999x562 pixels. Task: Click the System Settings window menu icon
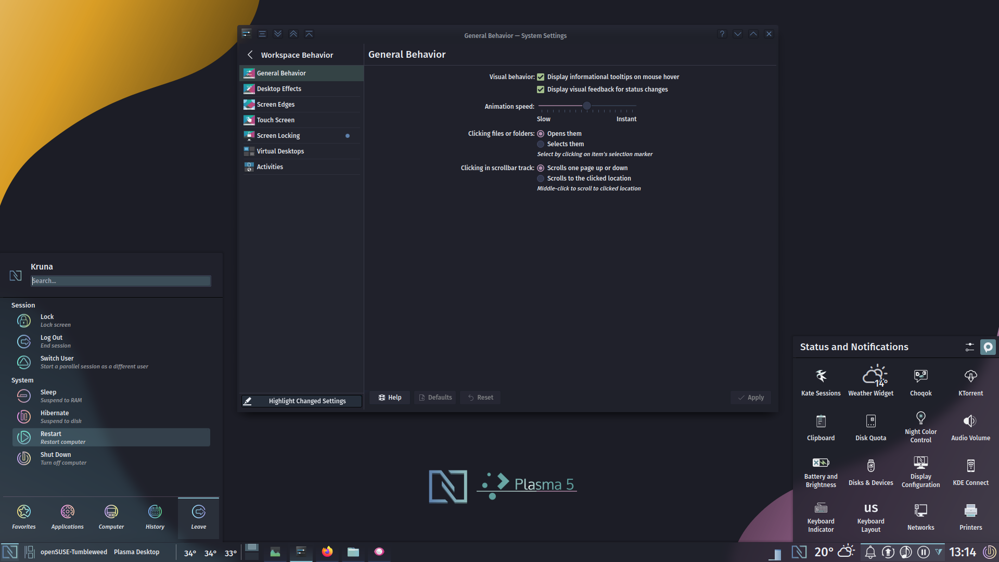pyautogui.click(x=247, y=34)
